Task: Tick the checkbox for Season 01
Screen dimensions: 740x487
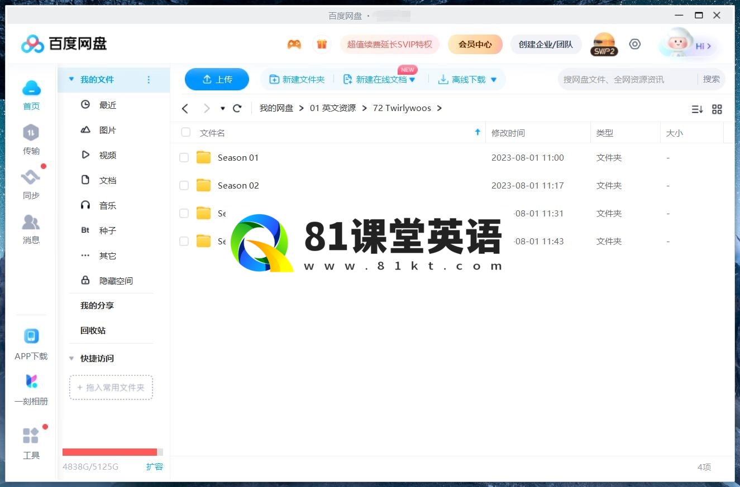Action: click(184, 158)
